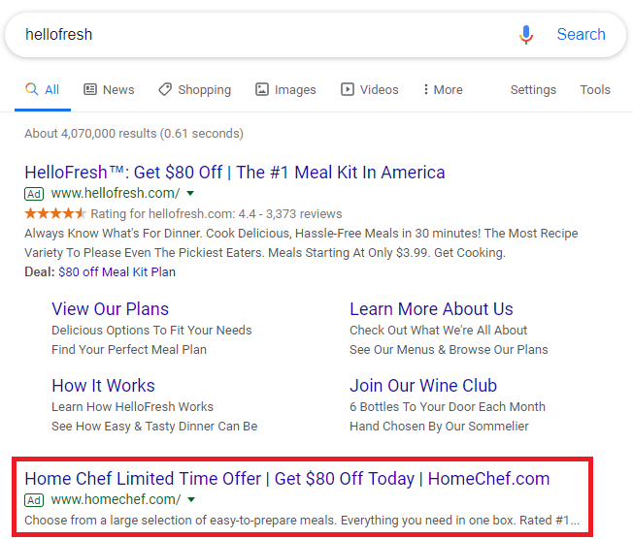The height and width of the screenshot is (539, 633).
Task: Click the News tab newspaper icon
Action: 90,89
